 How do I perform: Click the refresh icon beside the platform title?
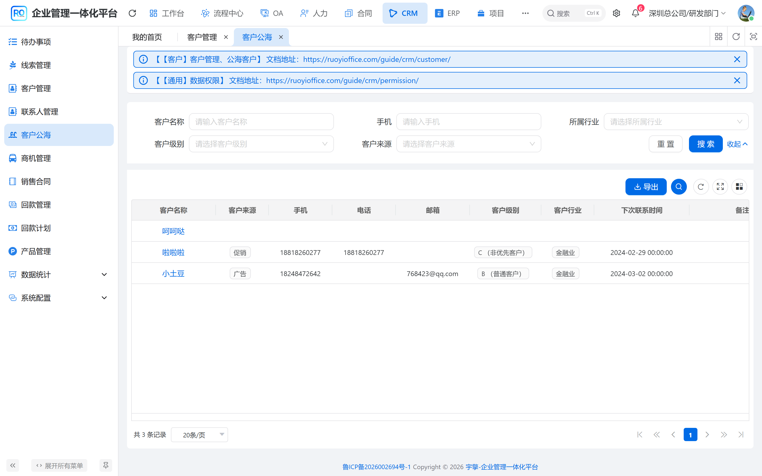point(133,13)
